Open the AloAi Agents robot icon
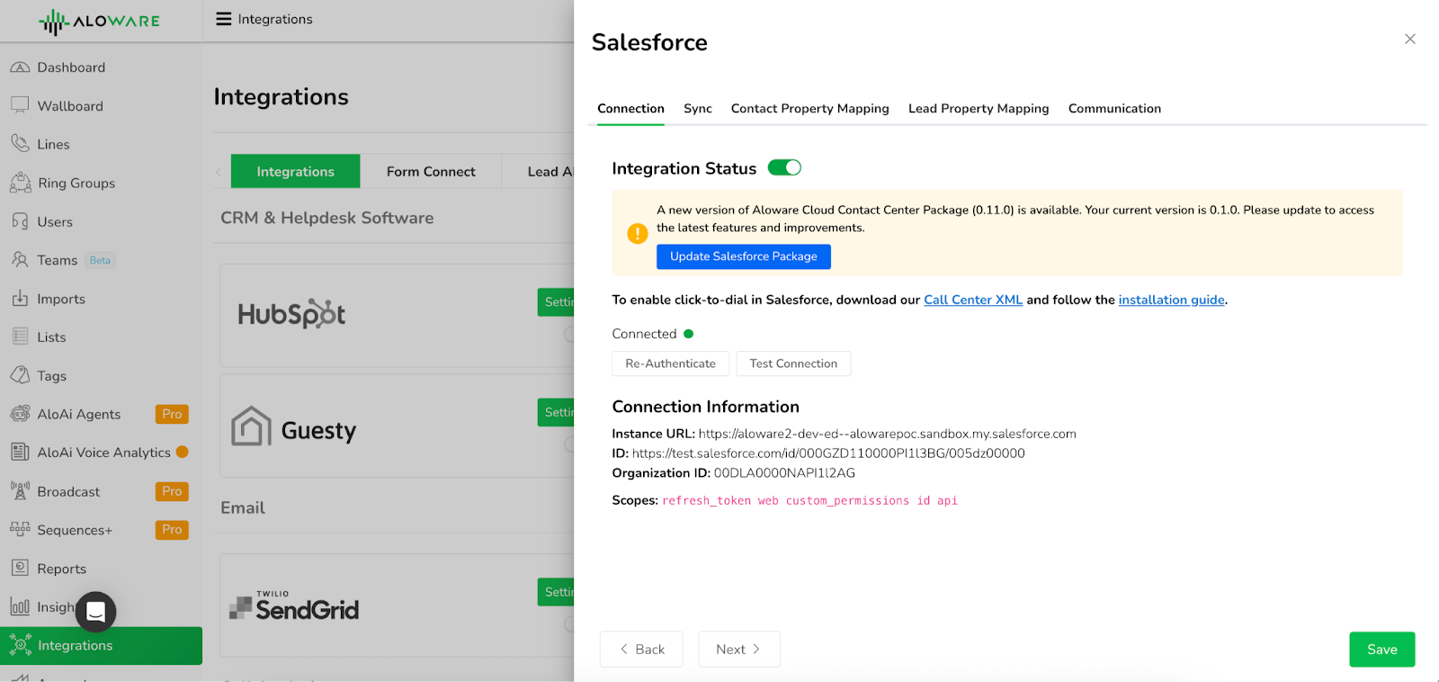The height and width of the screenshot is (682, 1439). click(20, 414)
